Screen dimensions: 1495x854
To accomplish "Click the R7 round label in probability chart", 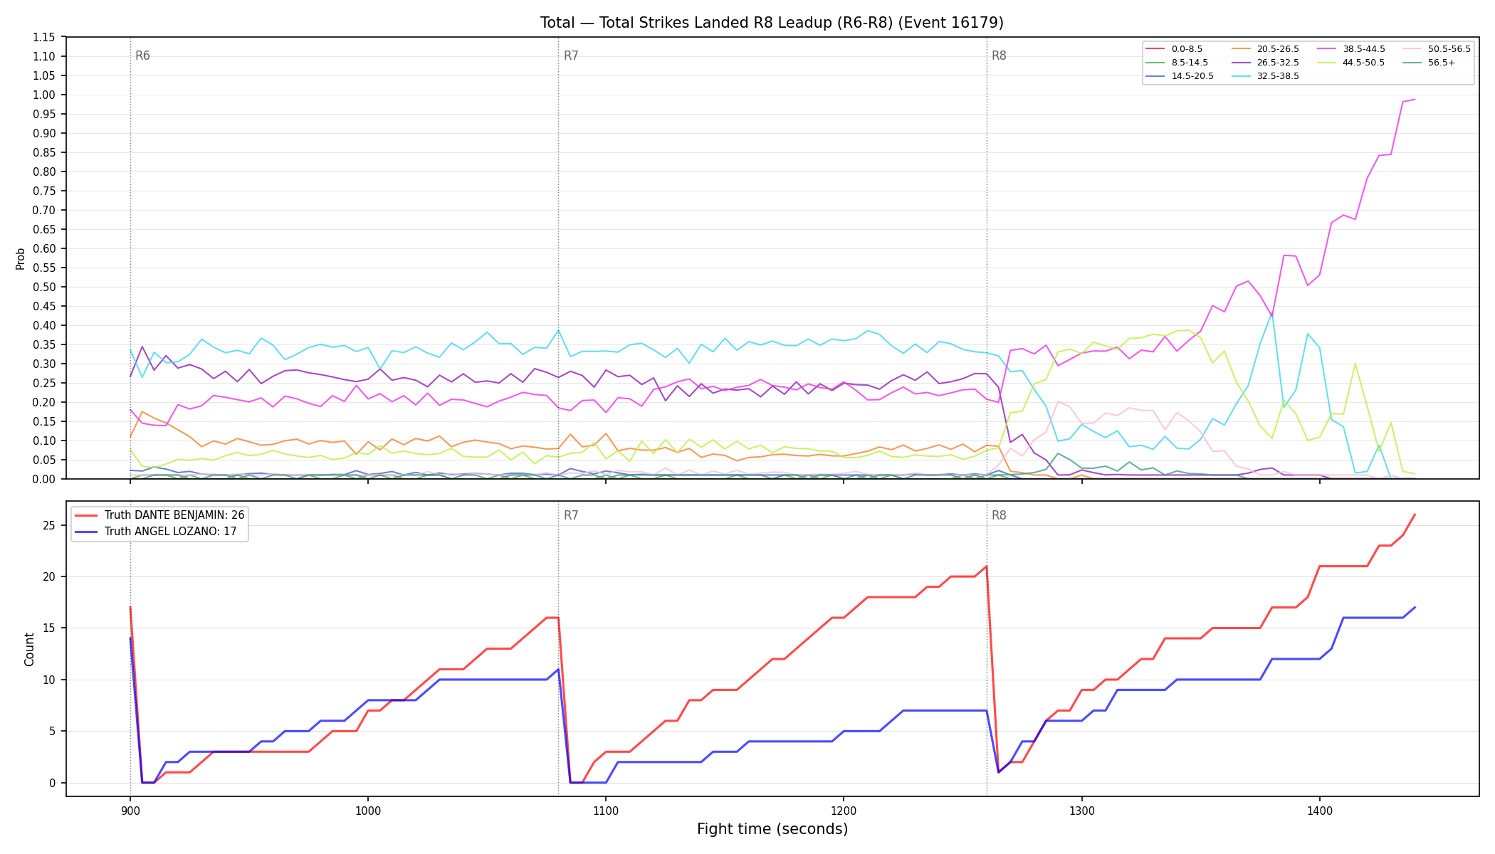I will pos(571,56).
